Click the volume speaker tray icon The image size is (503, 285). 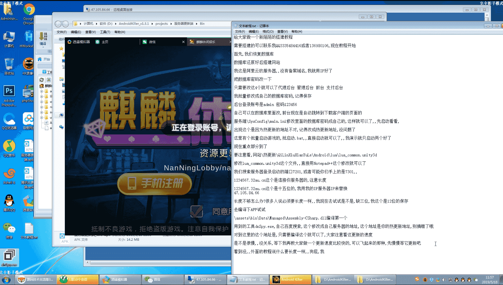[x=444, y=280]
